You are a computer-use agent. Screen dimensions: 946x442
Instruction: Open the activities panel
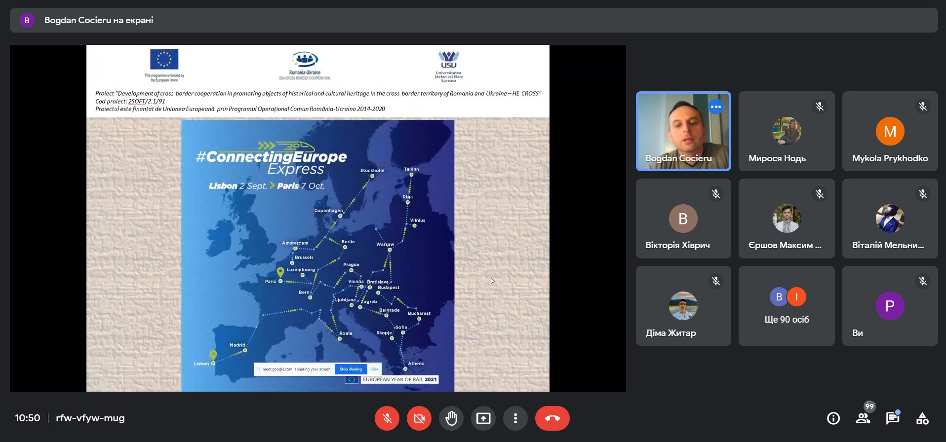click(x=922, y=418)
